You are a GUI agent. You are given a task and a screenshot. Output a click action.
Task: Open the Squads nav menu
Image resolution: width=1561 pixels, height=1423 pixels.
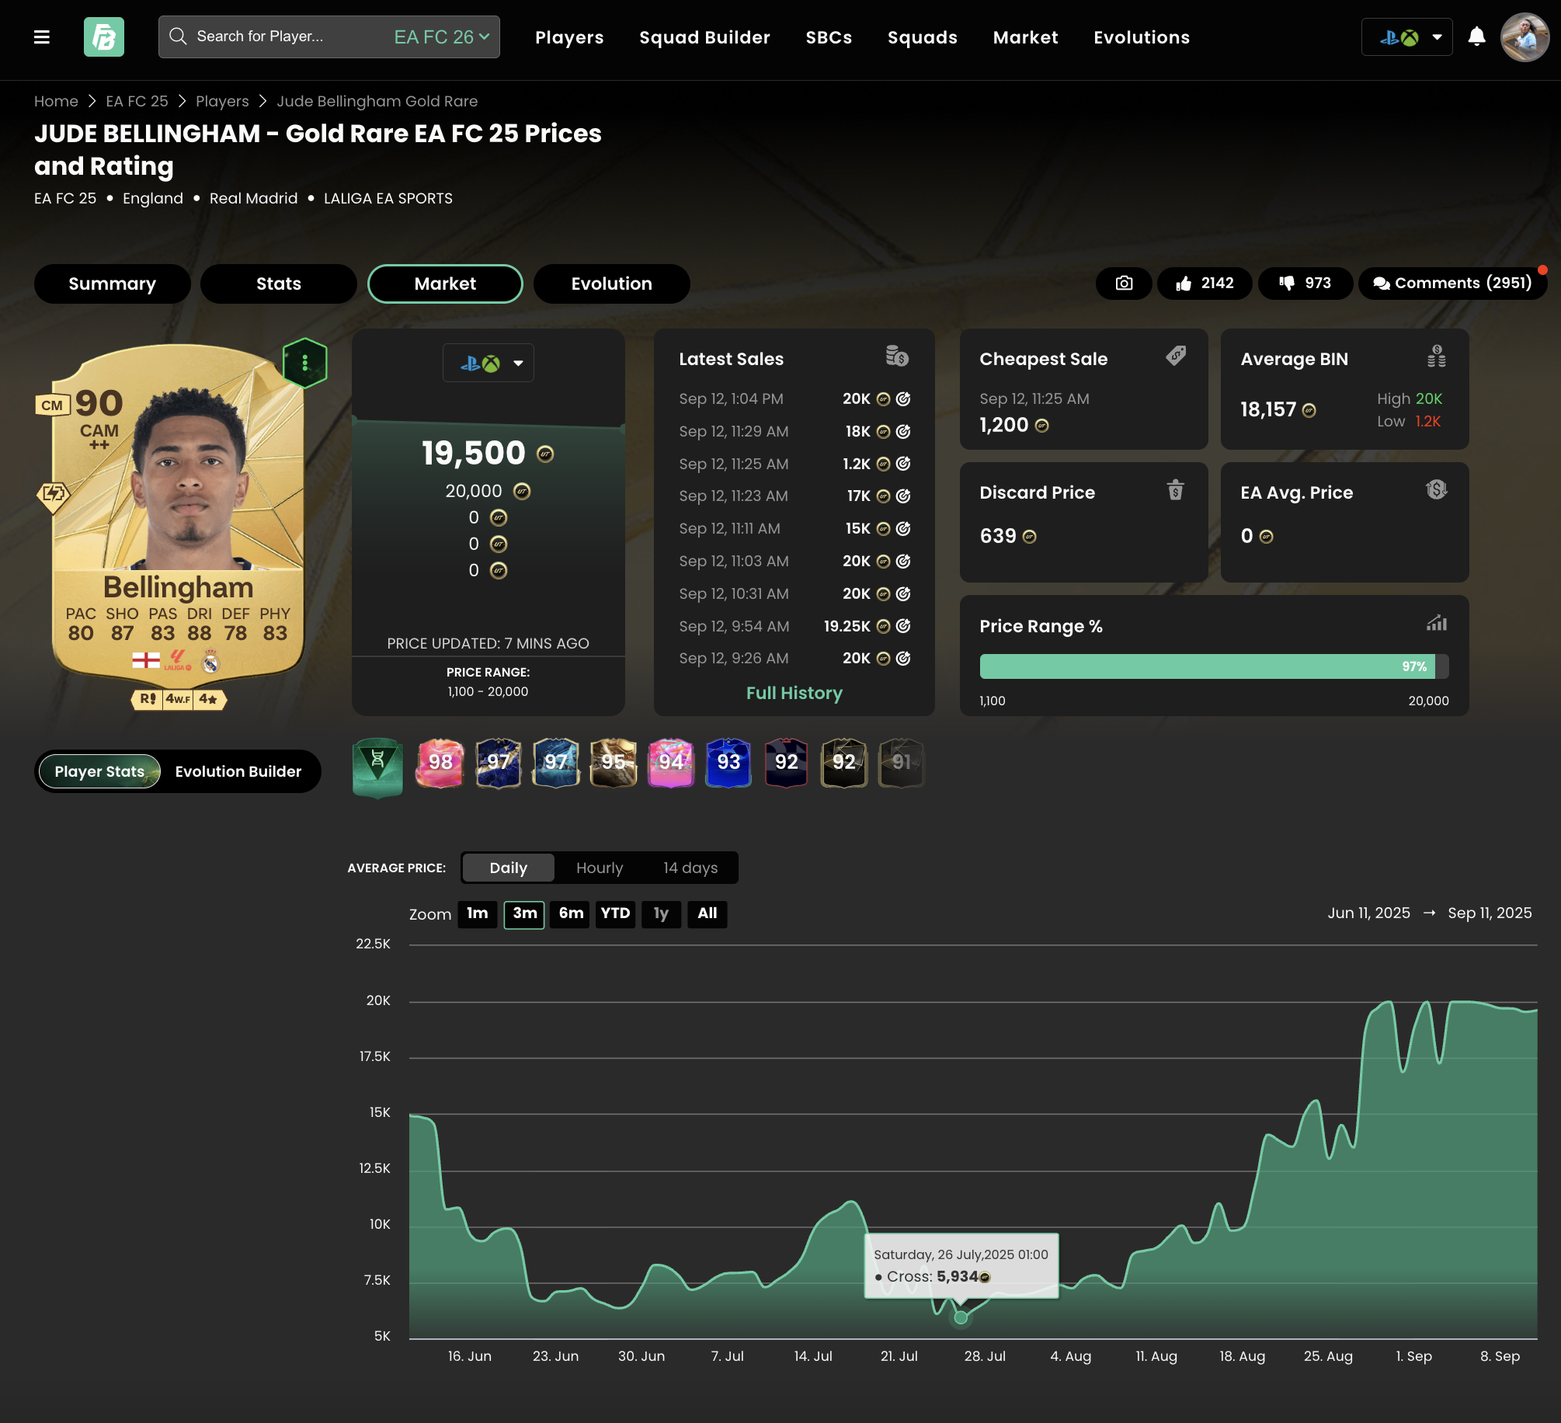[923, 37]
